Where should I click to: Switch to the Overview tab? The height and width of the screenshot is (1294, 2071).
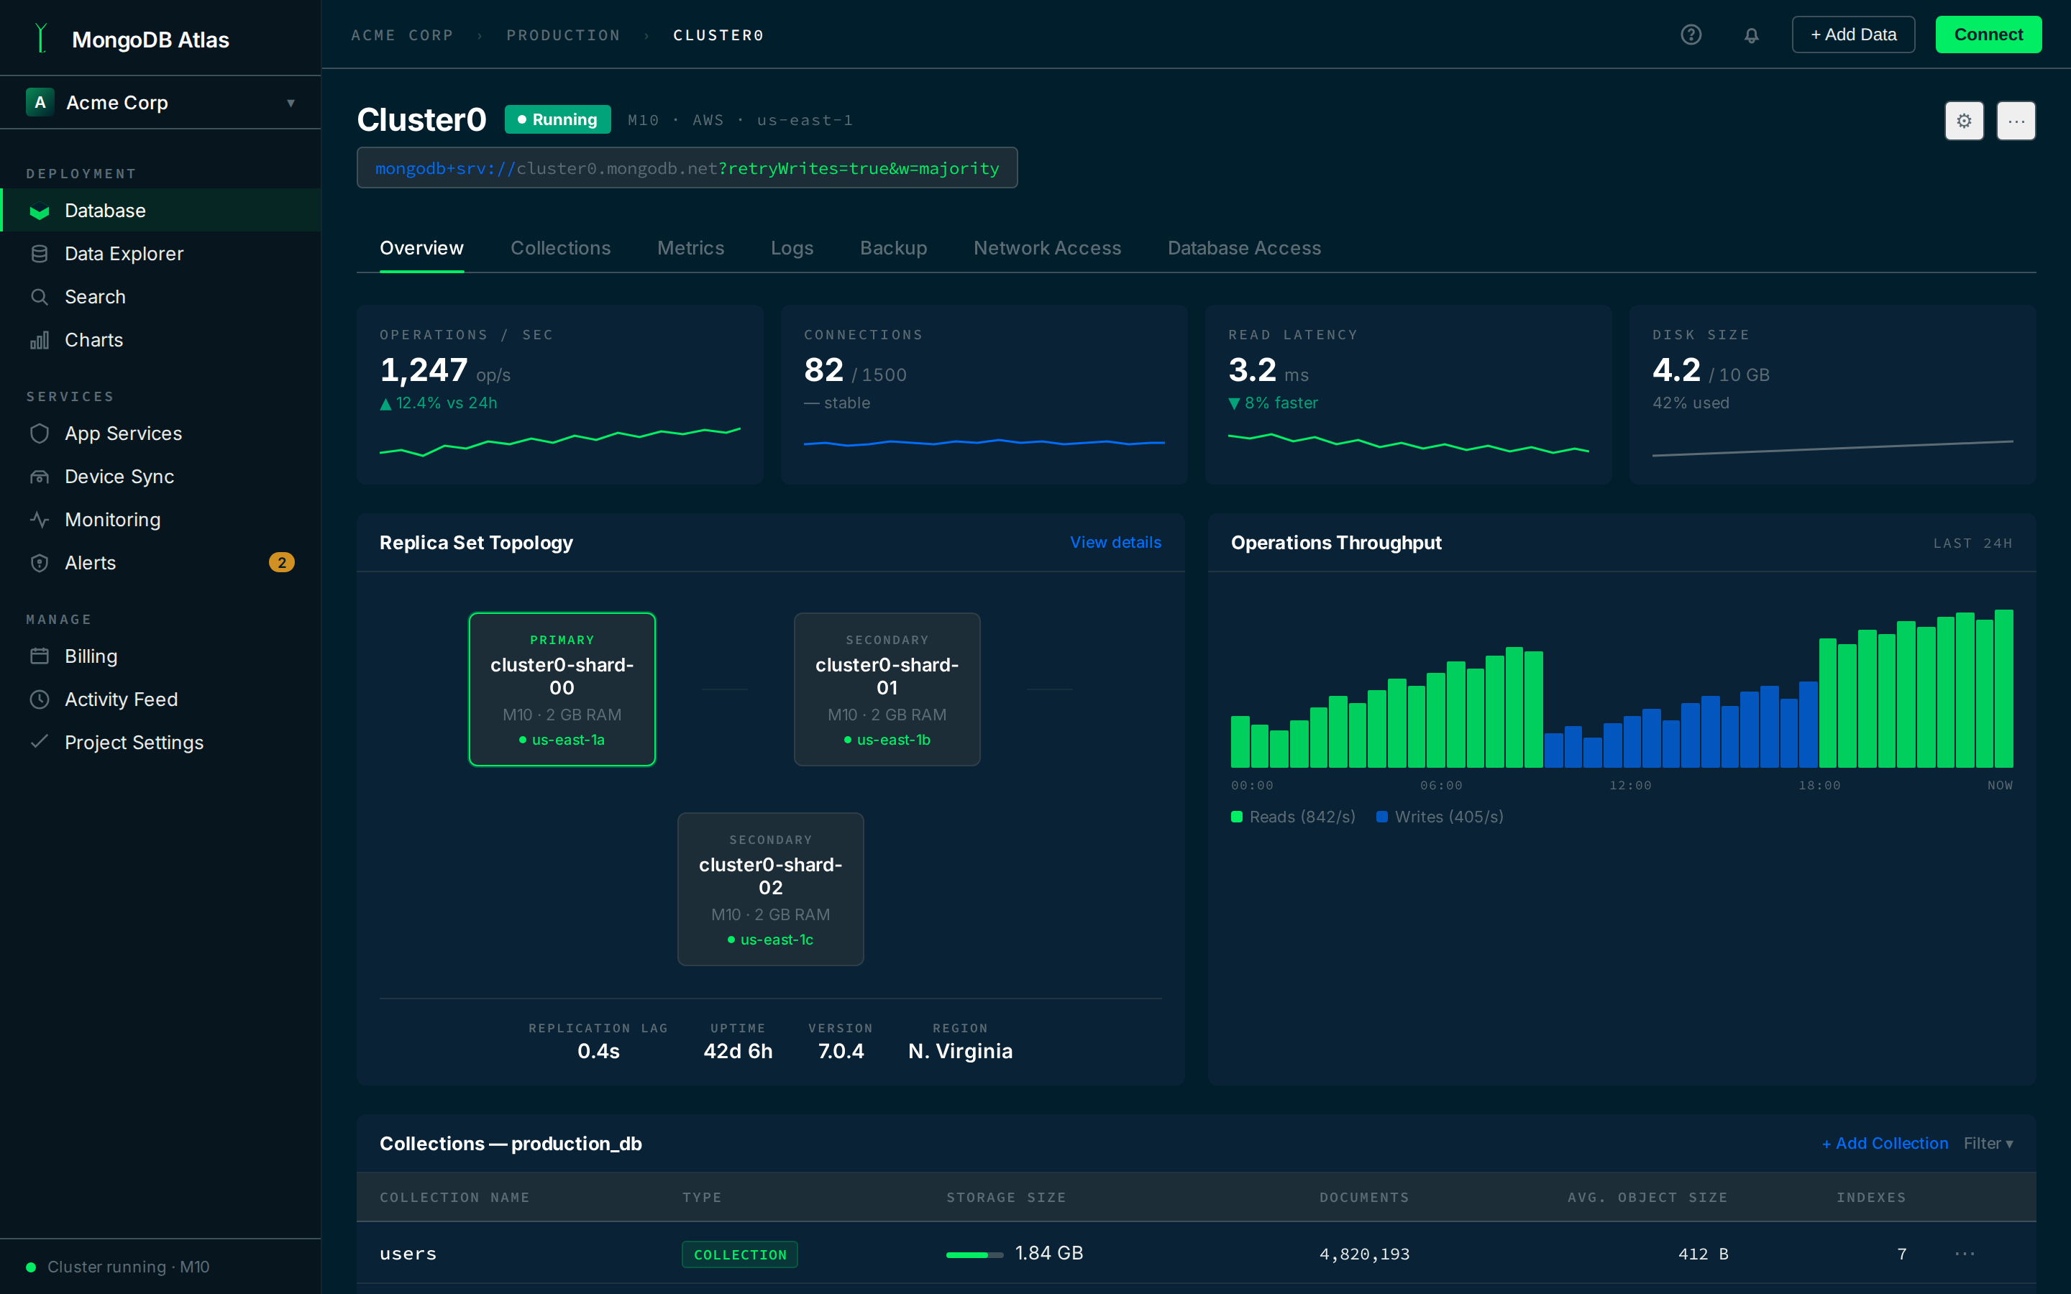(422, 248)
